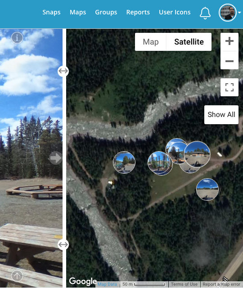This screenshot has height=288, width=243.
Task: Click the upper panel resize handle
Action: (x=63, y=71)
